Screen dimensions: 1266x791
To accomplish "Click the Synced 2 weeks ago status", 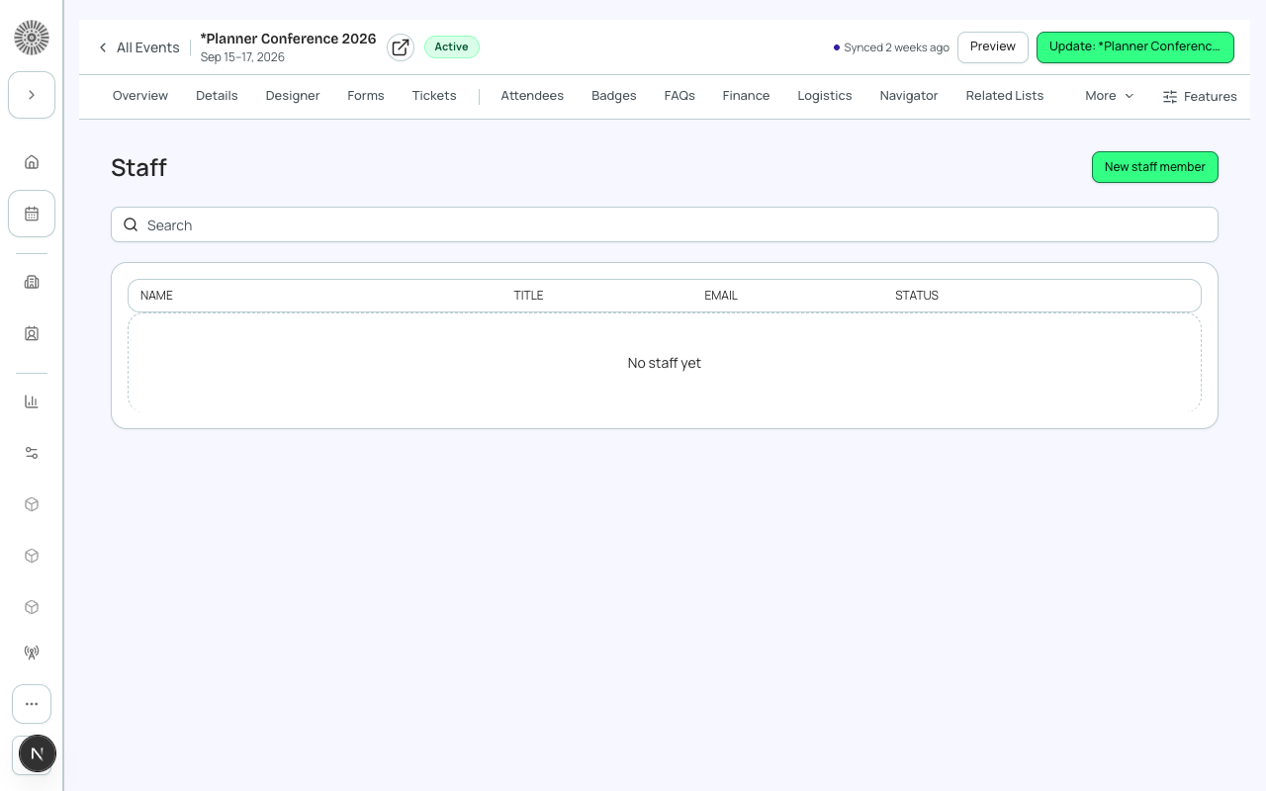I will 891,47.
